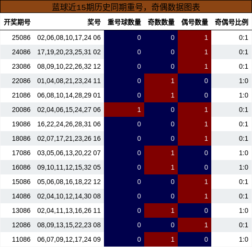
Task: Click the red 奇数数量 cell in row 21086
Action: coord(161,95)
